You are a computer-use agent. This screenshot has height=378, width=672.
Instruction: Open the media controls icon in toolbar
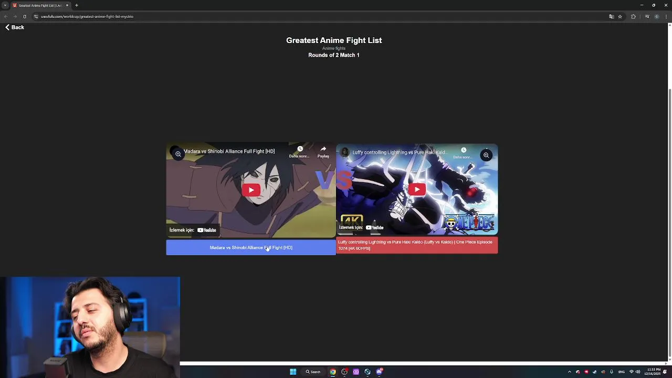pos(647,16)
